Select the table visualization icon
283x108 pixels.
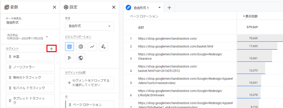point(69,47)
